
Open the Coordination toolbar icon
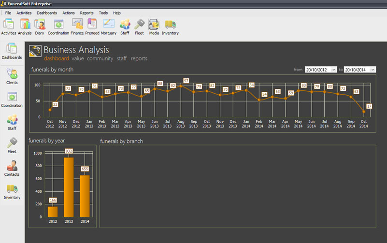click(58, 27)
